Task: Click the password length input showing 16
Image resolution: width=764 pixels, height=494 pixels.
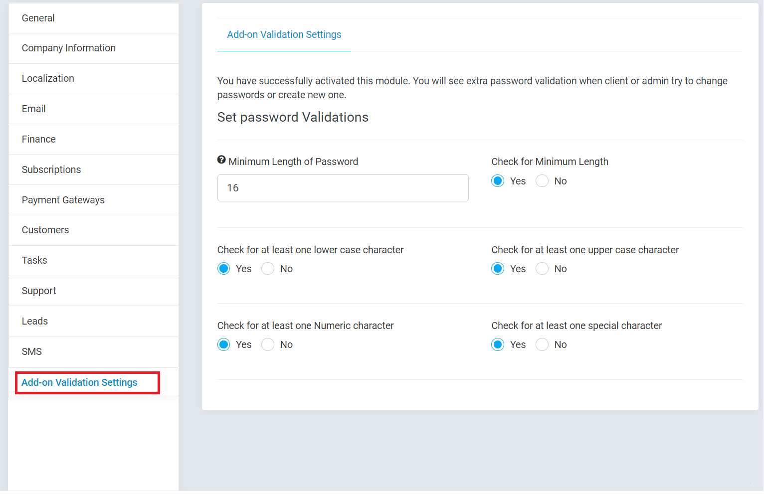Action: pos(343,188)
